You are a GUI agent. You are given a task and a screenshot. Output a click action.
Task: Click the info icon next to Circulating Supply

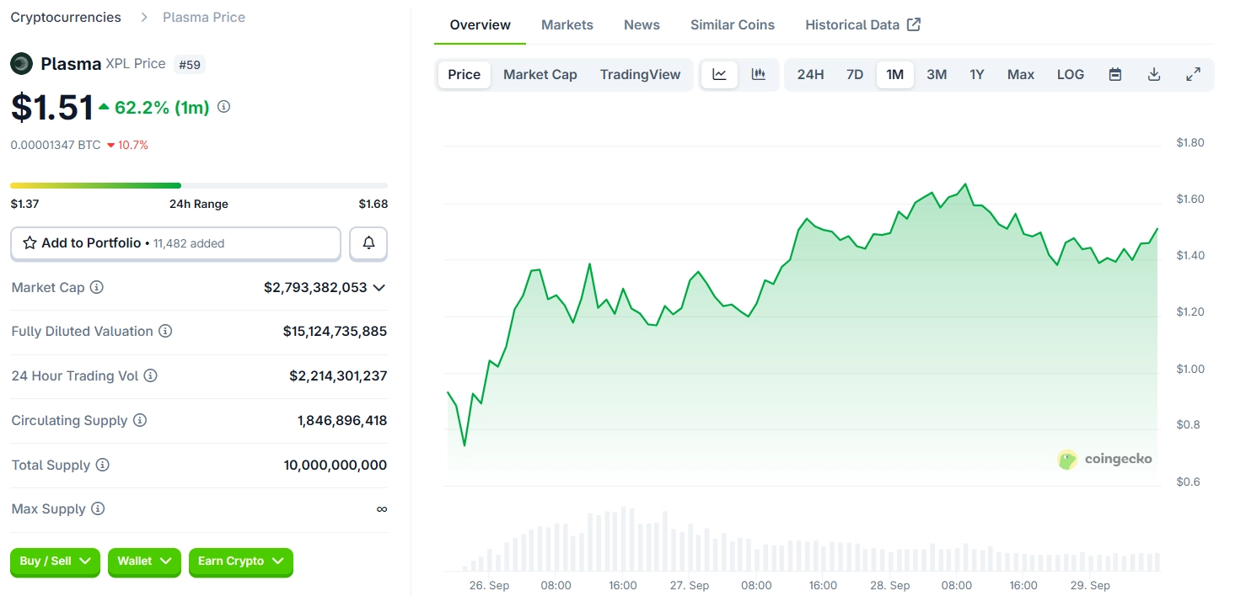pos(140,420)
